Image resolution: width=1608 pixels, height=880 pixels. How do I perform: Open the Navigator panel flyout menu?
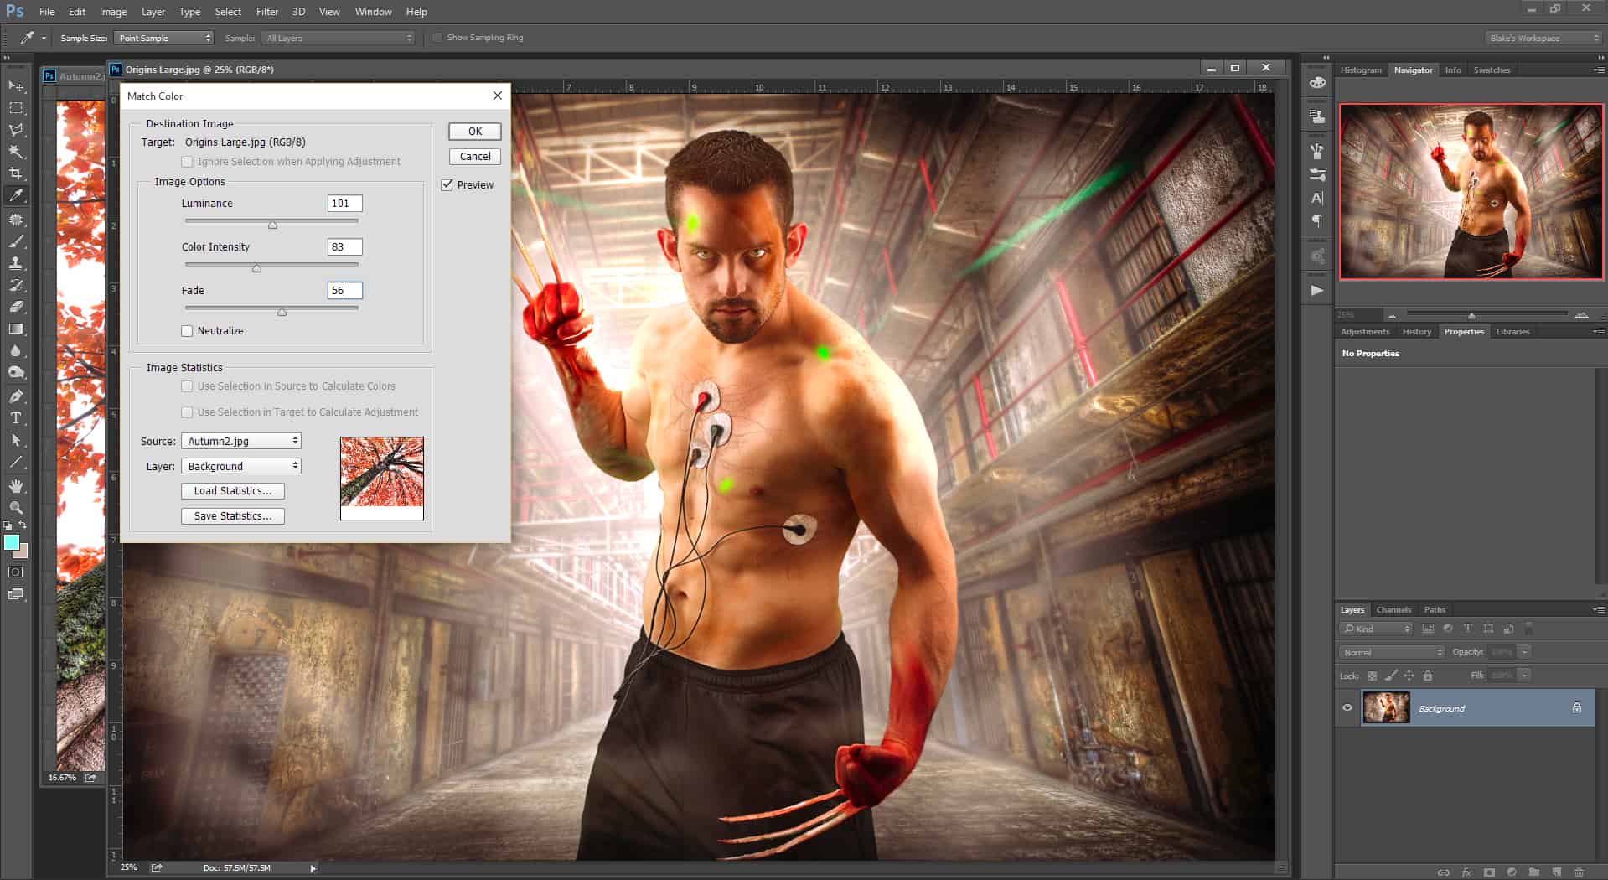point(1599,70)
